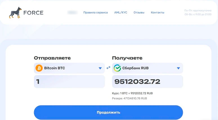Screen dimensions: 218x120
Task: Click the Отправляете section heading
Action: (52, 58)
